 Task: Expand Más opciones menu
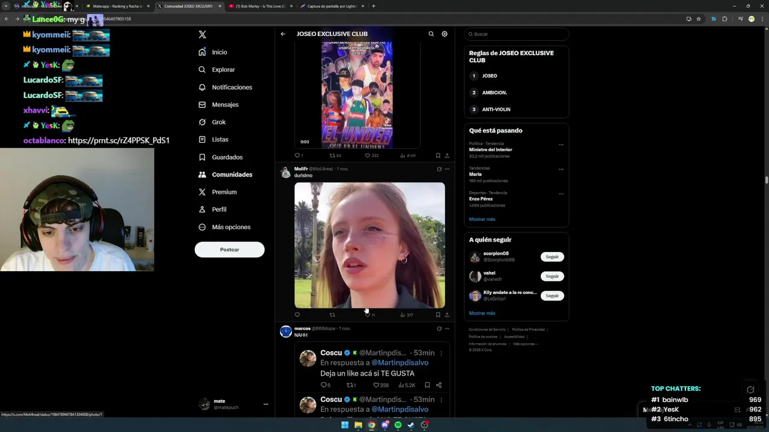[x=225, y=227]
